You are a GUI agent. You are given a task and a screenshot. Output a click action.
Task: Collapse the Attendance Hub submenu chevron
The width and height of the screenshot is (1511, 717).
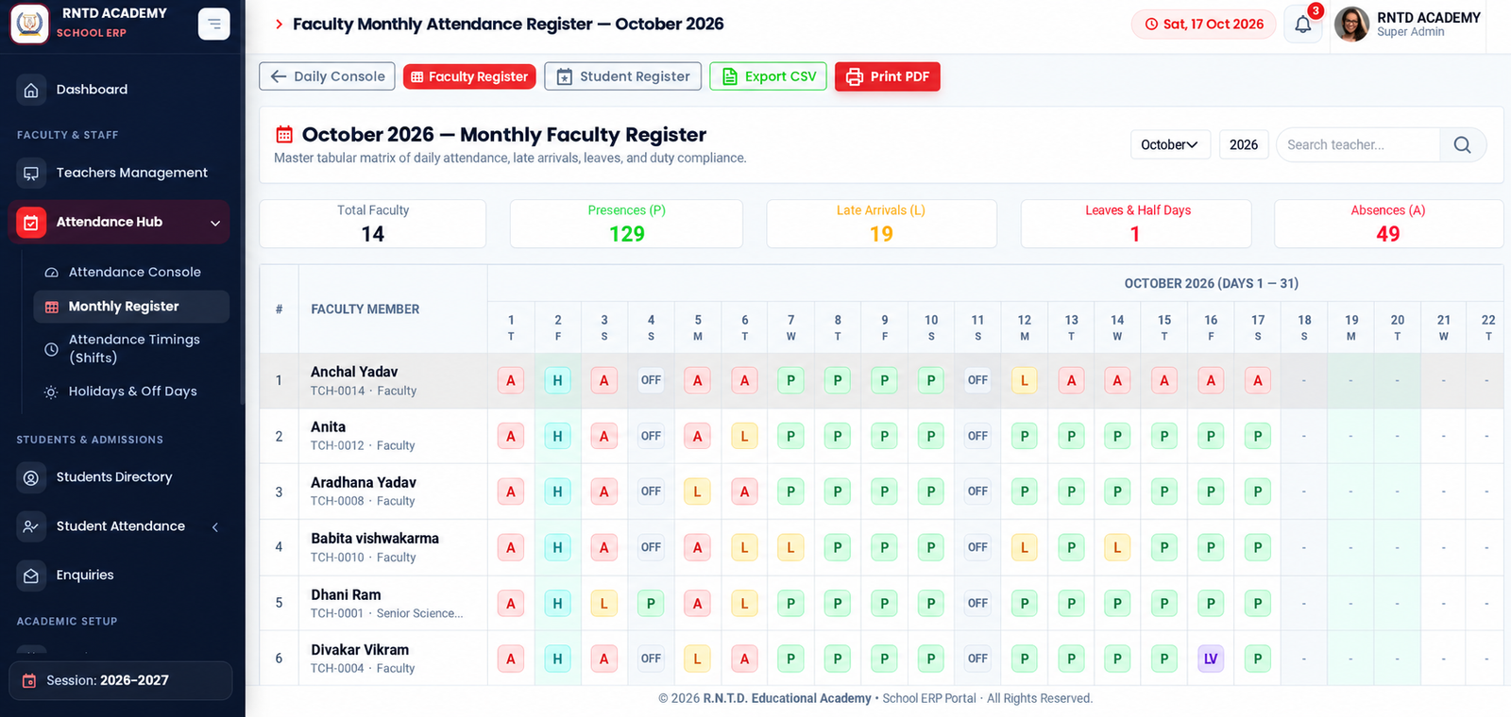click(215, 223)
